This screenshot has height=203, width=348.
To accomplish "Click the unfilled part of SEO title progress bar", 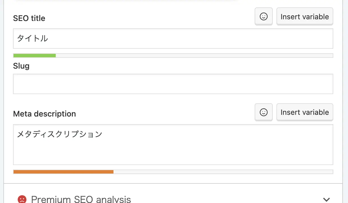I will point(194,56).
